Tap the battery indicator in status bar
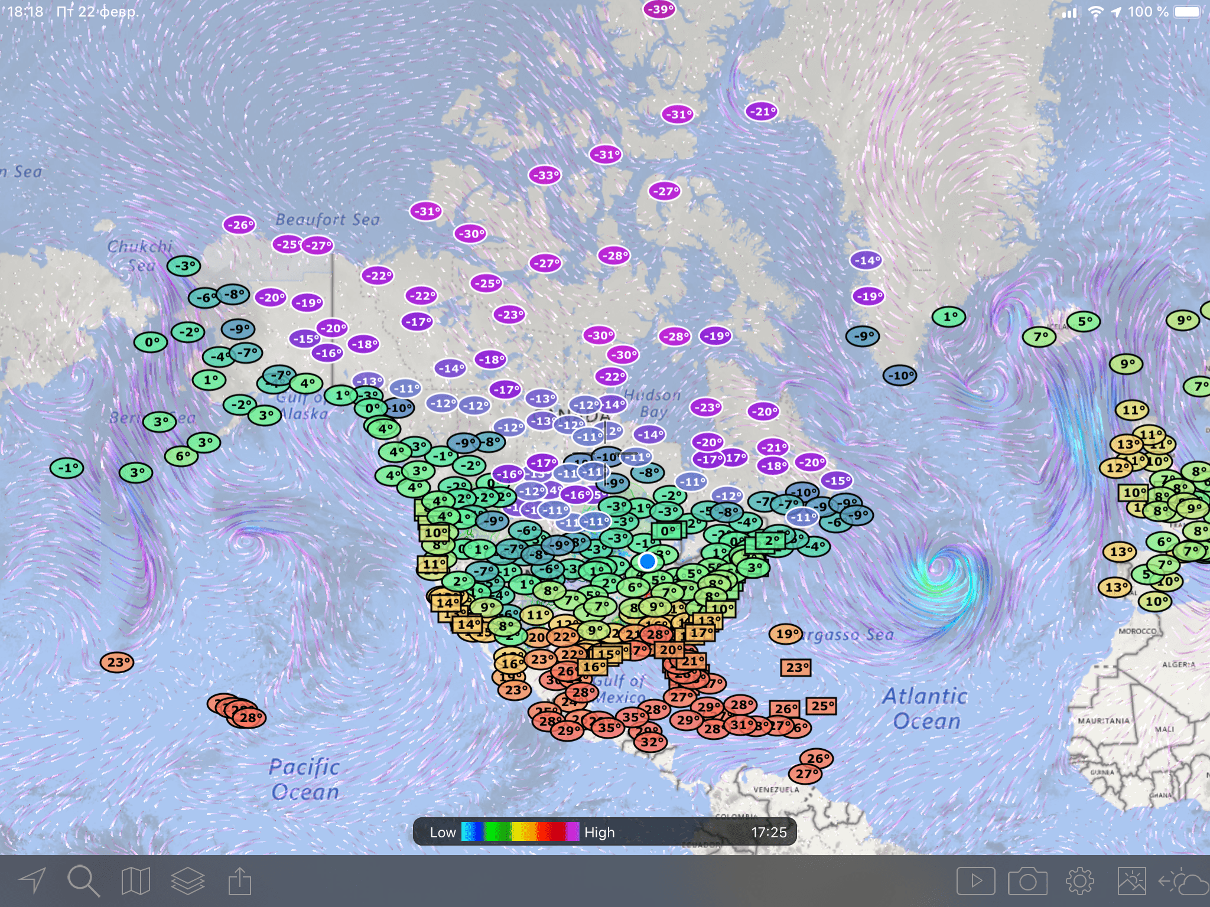This screenshot has height=907, width=1210. coord(1186,12)
